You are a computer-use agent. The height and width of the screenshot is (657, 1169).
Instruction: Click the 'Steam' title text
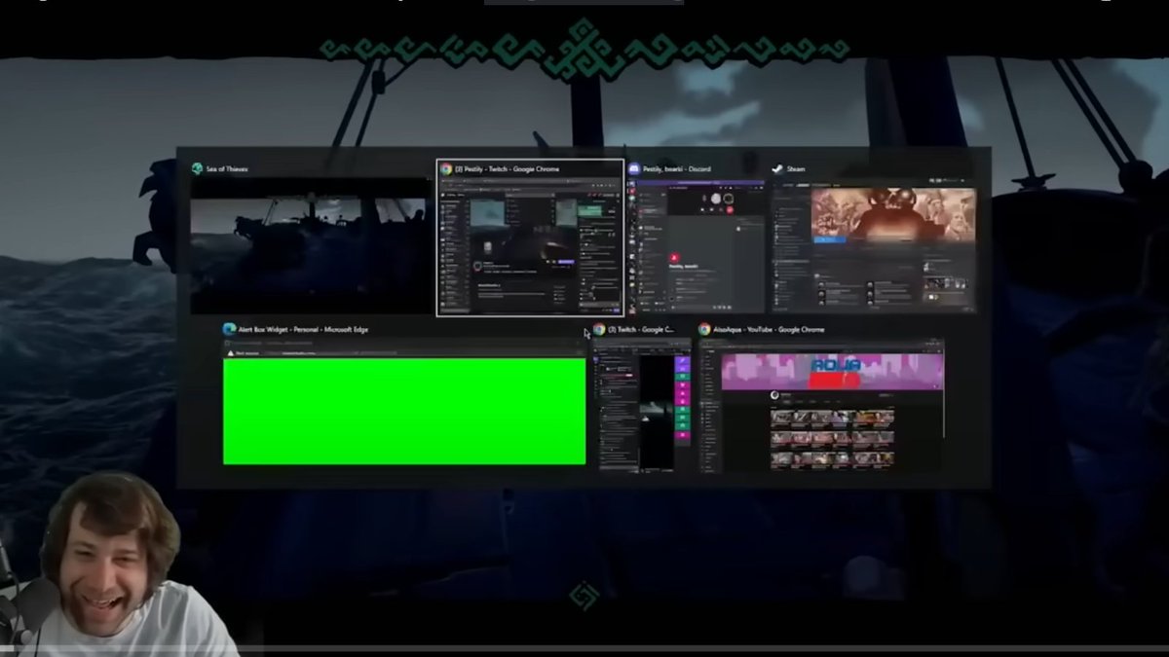pyautogui.click(x=796, y=169)
